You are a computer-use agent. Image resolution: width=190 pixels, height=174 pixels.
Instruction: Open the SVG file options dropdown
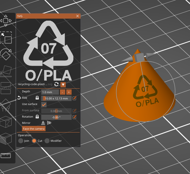click(x=63, y=85)
